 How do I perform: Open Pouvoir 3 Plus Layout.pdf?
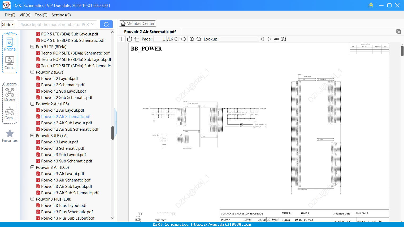pos(64,205)
